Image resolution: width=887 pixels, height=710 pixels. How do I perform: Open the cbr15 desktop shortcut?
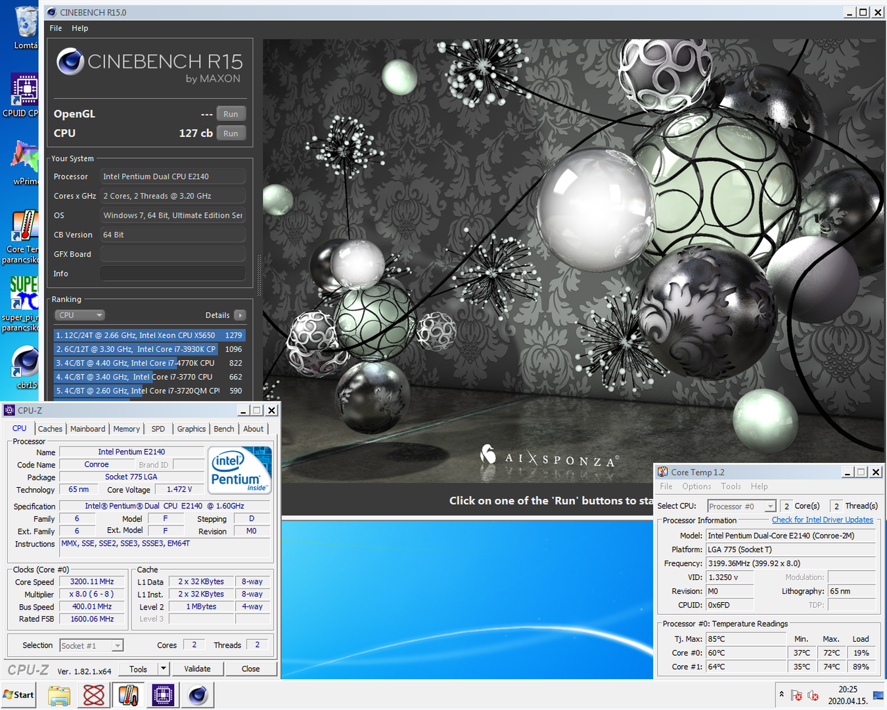[26, 367]
